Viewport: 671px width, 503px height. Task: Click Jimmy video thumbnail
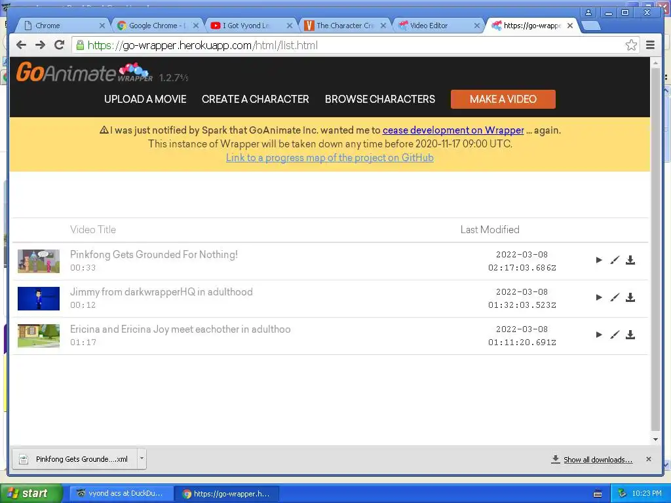click(39, 298)
